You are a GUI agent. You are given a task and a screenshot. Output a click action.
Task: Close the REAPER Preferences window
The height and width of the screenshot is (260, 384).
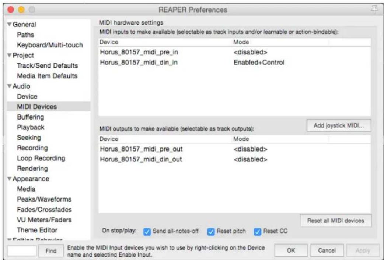pyautogui.click(x=11, y=10)
